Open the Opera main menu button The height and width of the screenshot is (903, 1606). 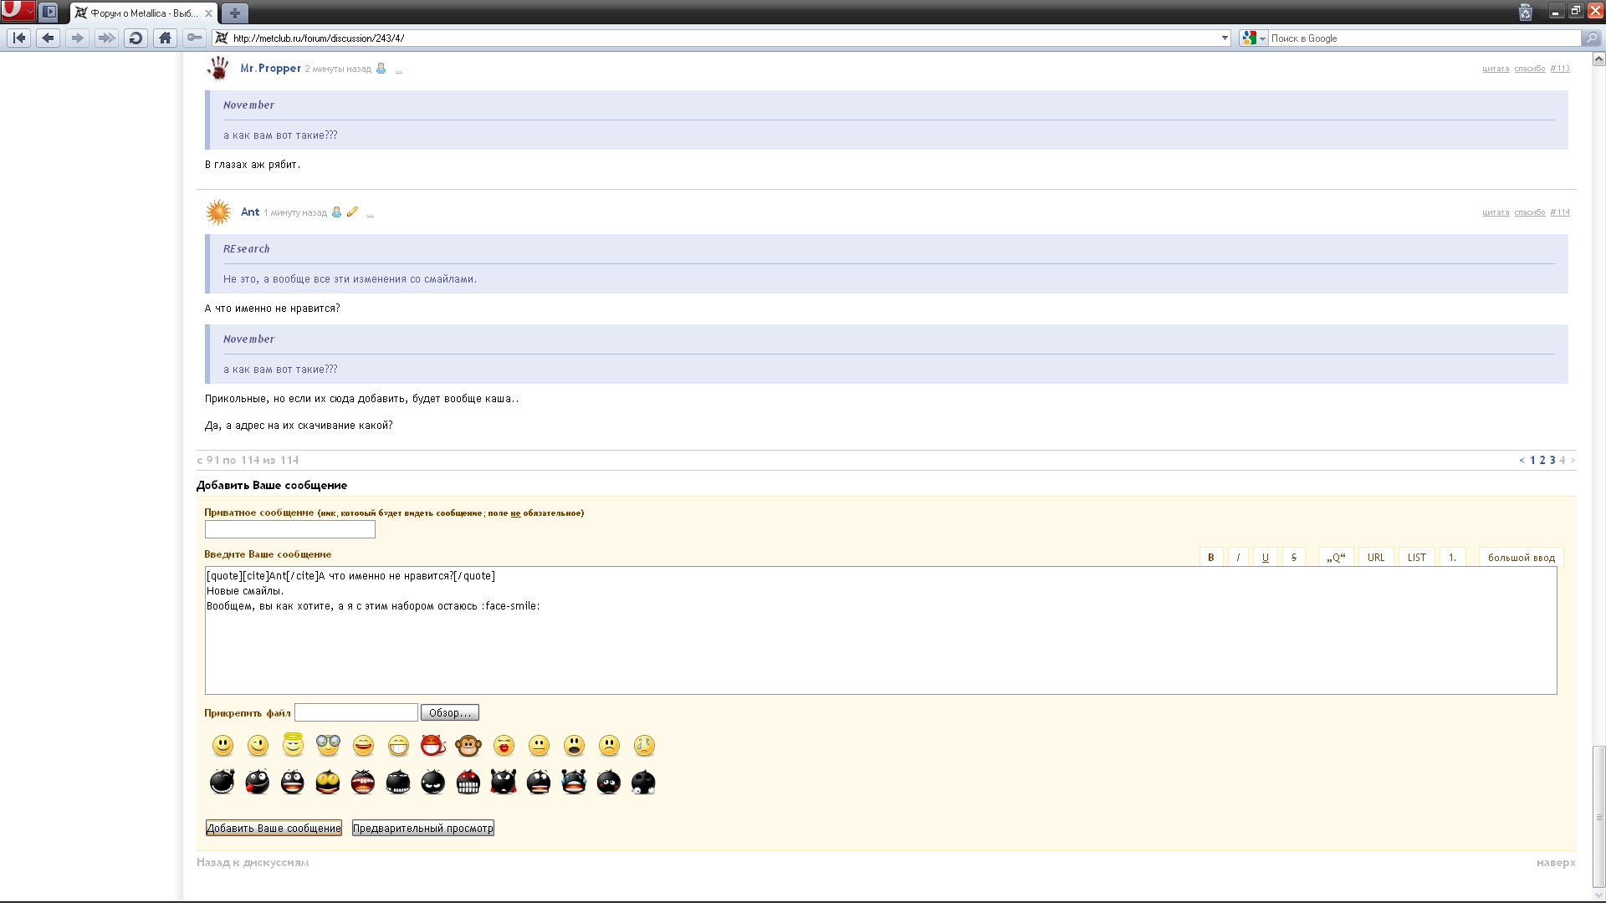click(x=18, y=12)
